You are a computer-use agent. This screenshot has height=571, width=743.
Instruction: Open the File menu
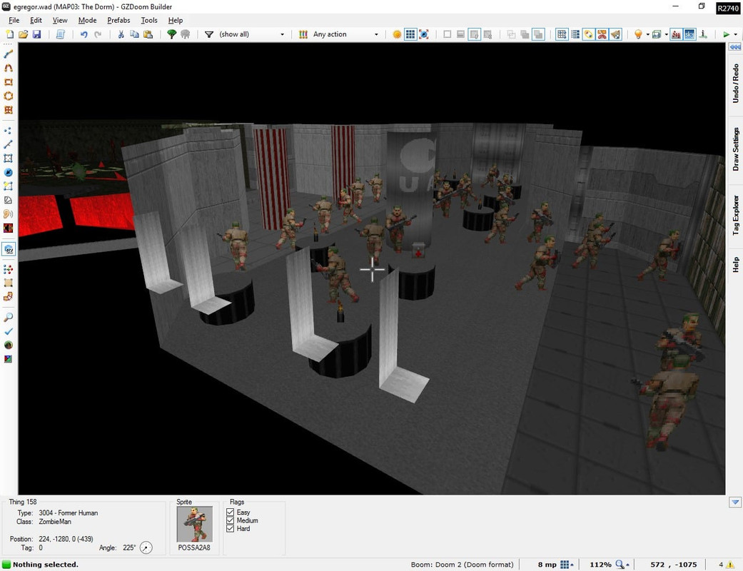point(14,20)
